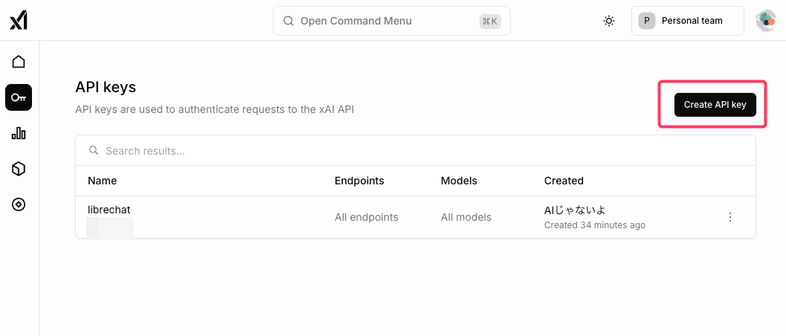Image resolution: width=786 pixels, height=336 pixels.
Task: Click the Name column header
Action: coord(102,181)
